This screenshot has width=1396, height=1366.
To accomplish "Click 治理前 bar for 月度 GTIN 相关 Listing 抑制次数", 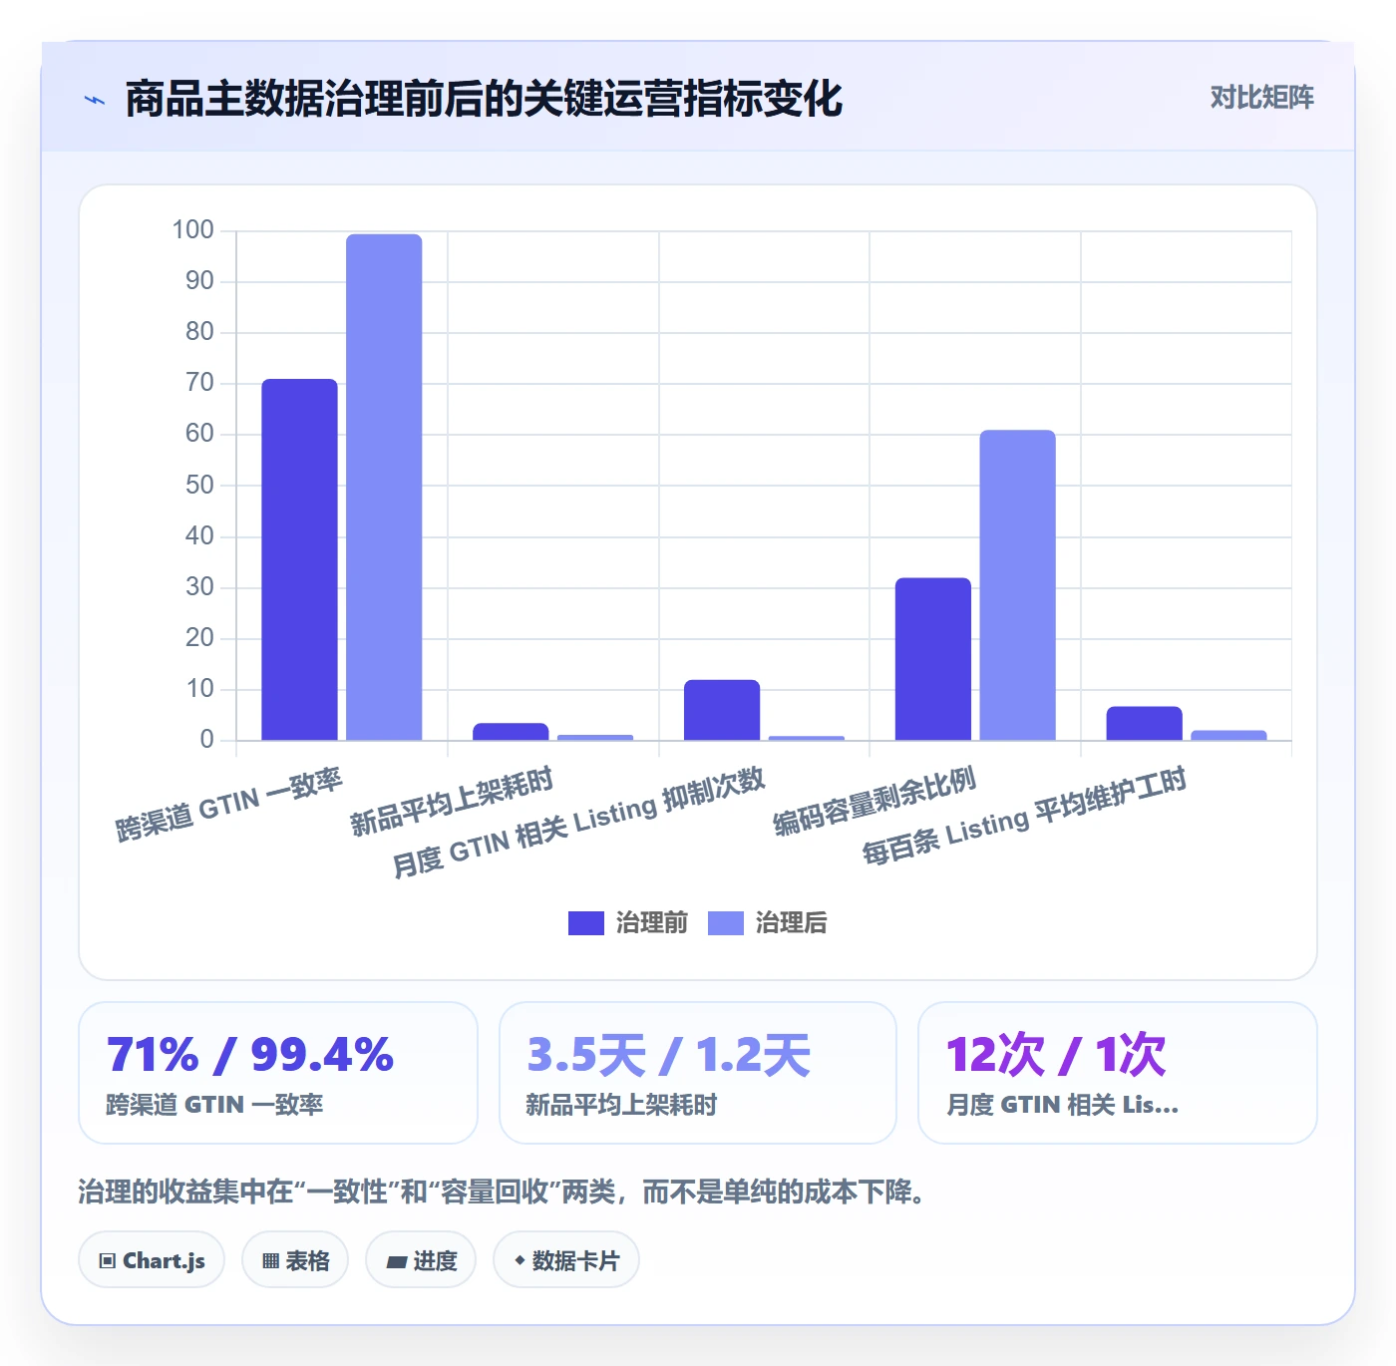I will coord(722,710).
